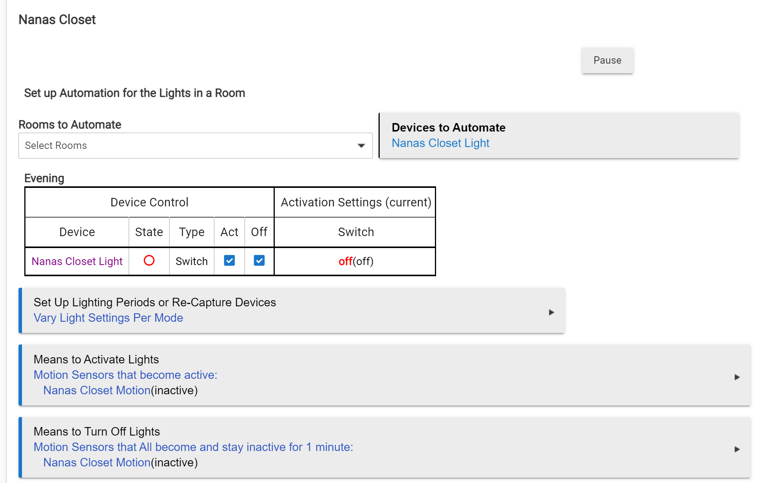Toggle the Off checkbox for Closet Light
761x483 pixels.
pyautogui.click(x=259, y=261)
